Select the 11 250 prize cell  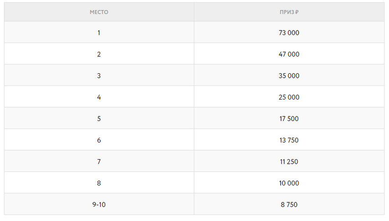tap(289, 161)
